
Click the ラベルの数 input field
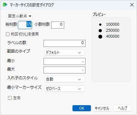tap(65, 43)
